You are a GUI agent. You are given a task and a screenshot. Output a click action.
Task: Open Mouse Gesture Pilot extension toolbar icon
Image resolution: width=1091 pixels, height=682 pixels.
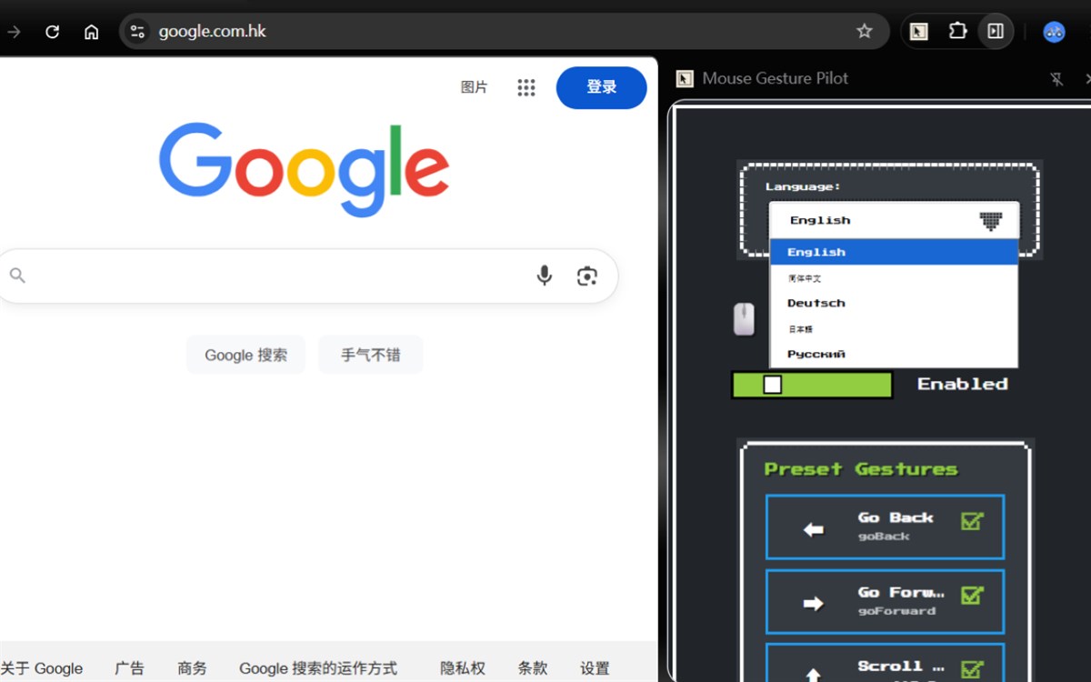pos(919,32)
